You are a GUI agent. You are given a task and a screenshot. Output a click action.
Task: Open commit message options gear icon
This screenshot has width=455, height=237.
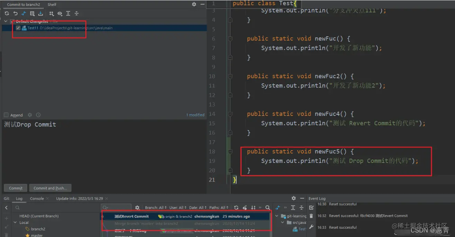(x=30, y=115)
